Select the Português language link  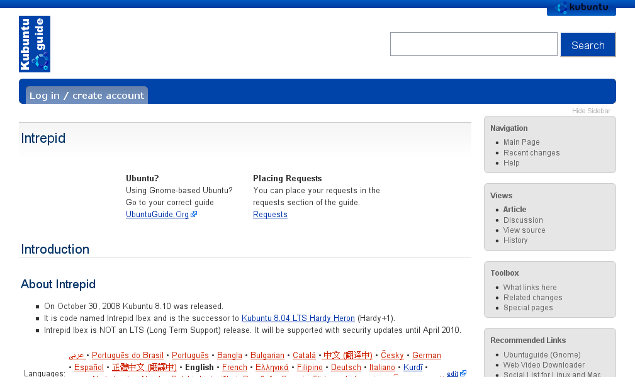point(190,355)
